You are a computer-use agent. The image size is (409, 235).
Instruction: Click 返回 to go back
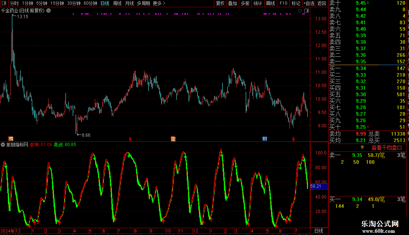[322, 3]
